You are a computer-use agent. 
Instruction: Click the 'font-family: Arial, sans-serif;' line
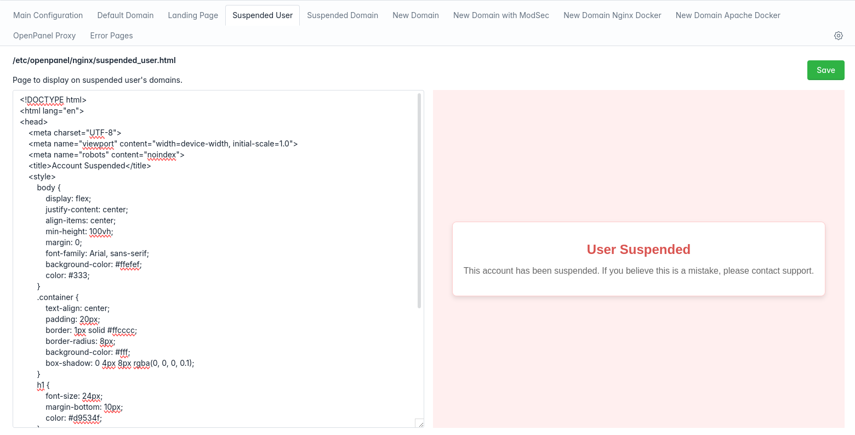tap(98, 253)
